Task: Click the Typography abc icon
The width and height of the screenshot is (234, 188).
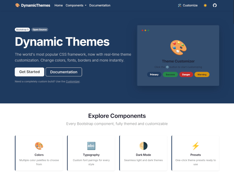Action: point(91,146)
